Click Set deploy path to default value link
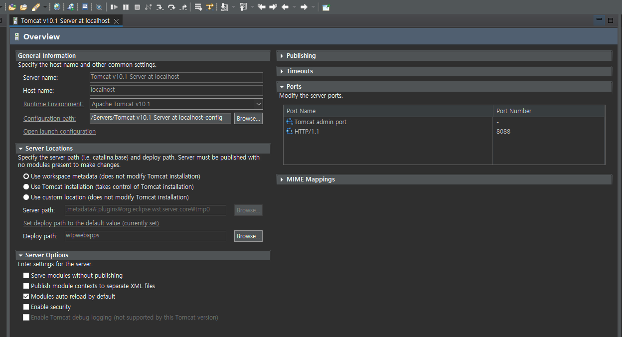The image size is (622, 337). [91, 223]
